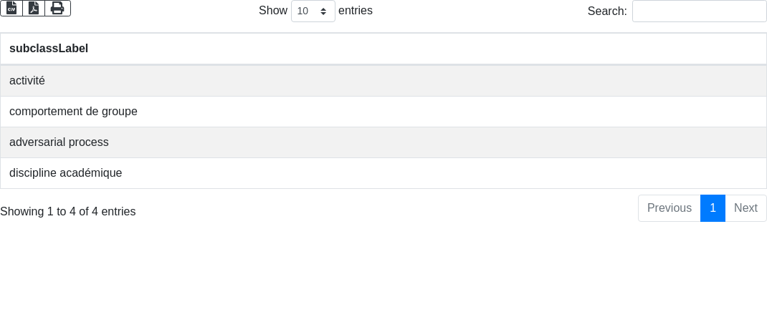Open the Show entries count dropdown
The height and width of the screenshot is (322, 767).
pyautogui.click(x=313, y=11)
